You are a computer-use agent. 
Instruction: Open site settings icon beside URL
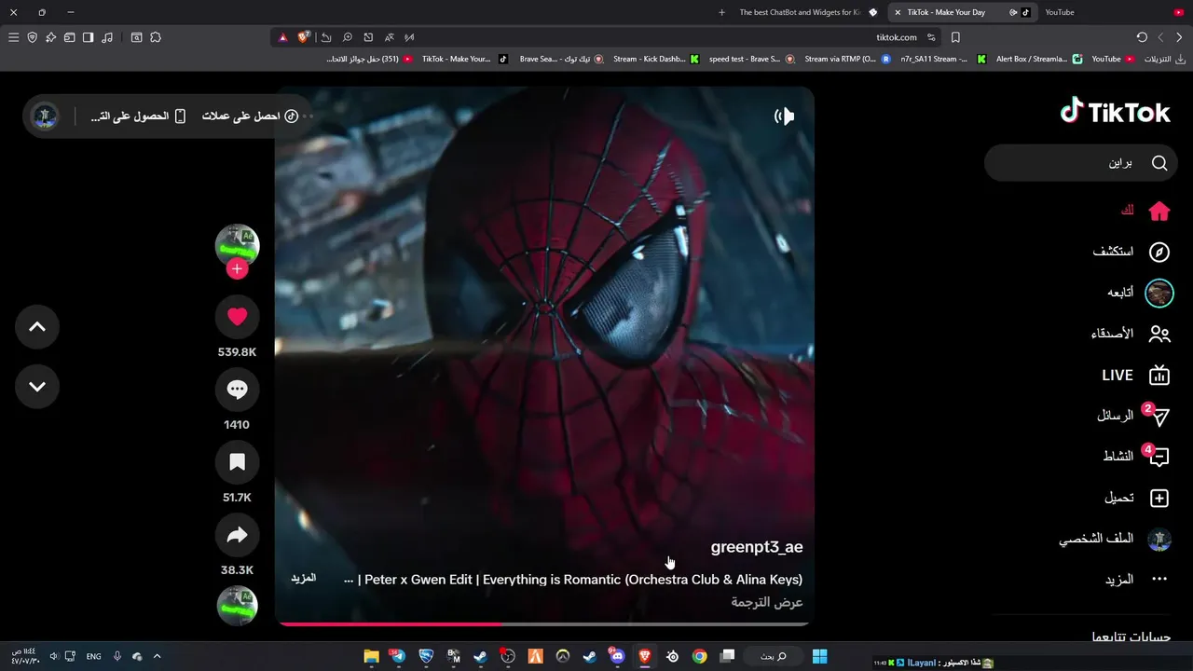click(931, 37)
